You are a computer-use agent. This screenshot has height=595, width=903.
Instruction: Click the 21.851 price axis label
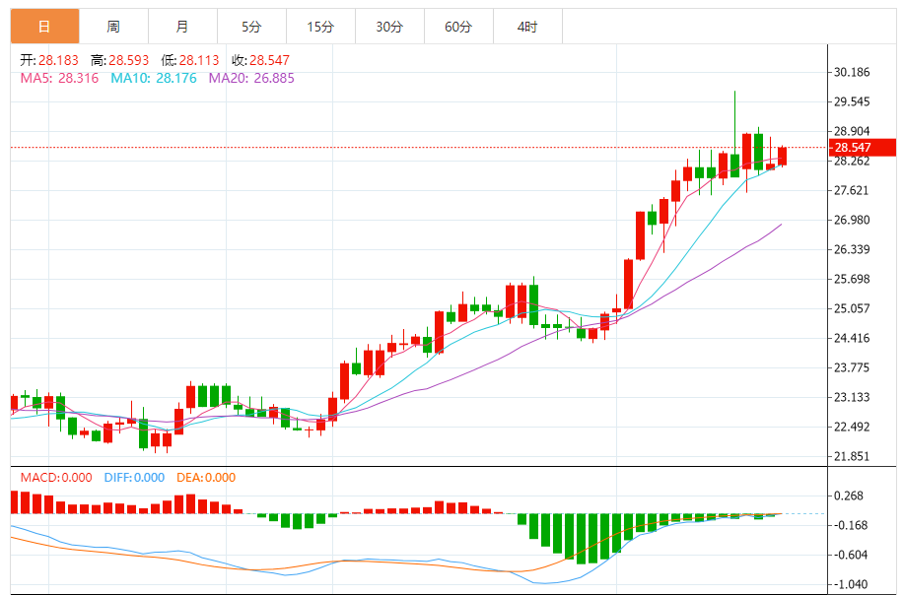tap(852, 456)
